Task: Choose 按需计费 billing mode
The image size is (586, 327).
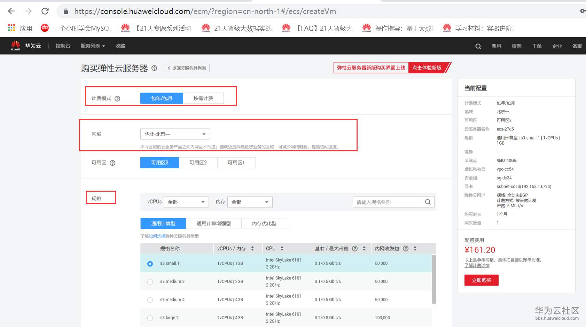Action: (203, 98)
